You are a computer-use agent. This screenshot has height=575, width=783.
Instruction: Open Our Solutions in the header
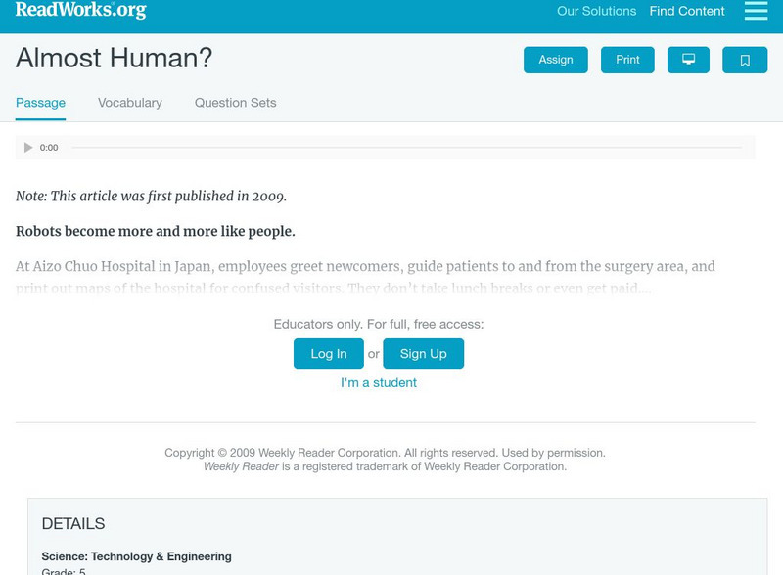click(x=596, y=12)
